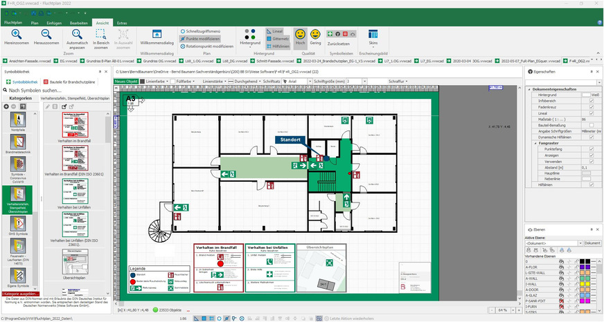Open the Skins appearance icon
The height and width of the screenshot is (322, 604).
(x=373, y=35)
